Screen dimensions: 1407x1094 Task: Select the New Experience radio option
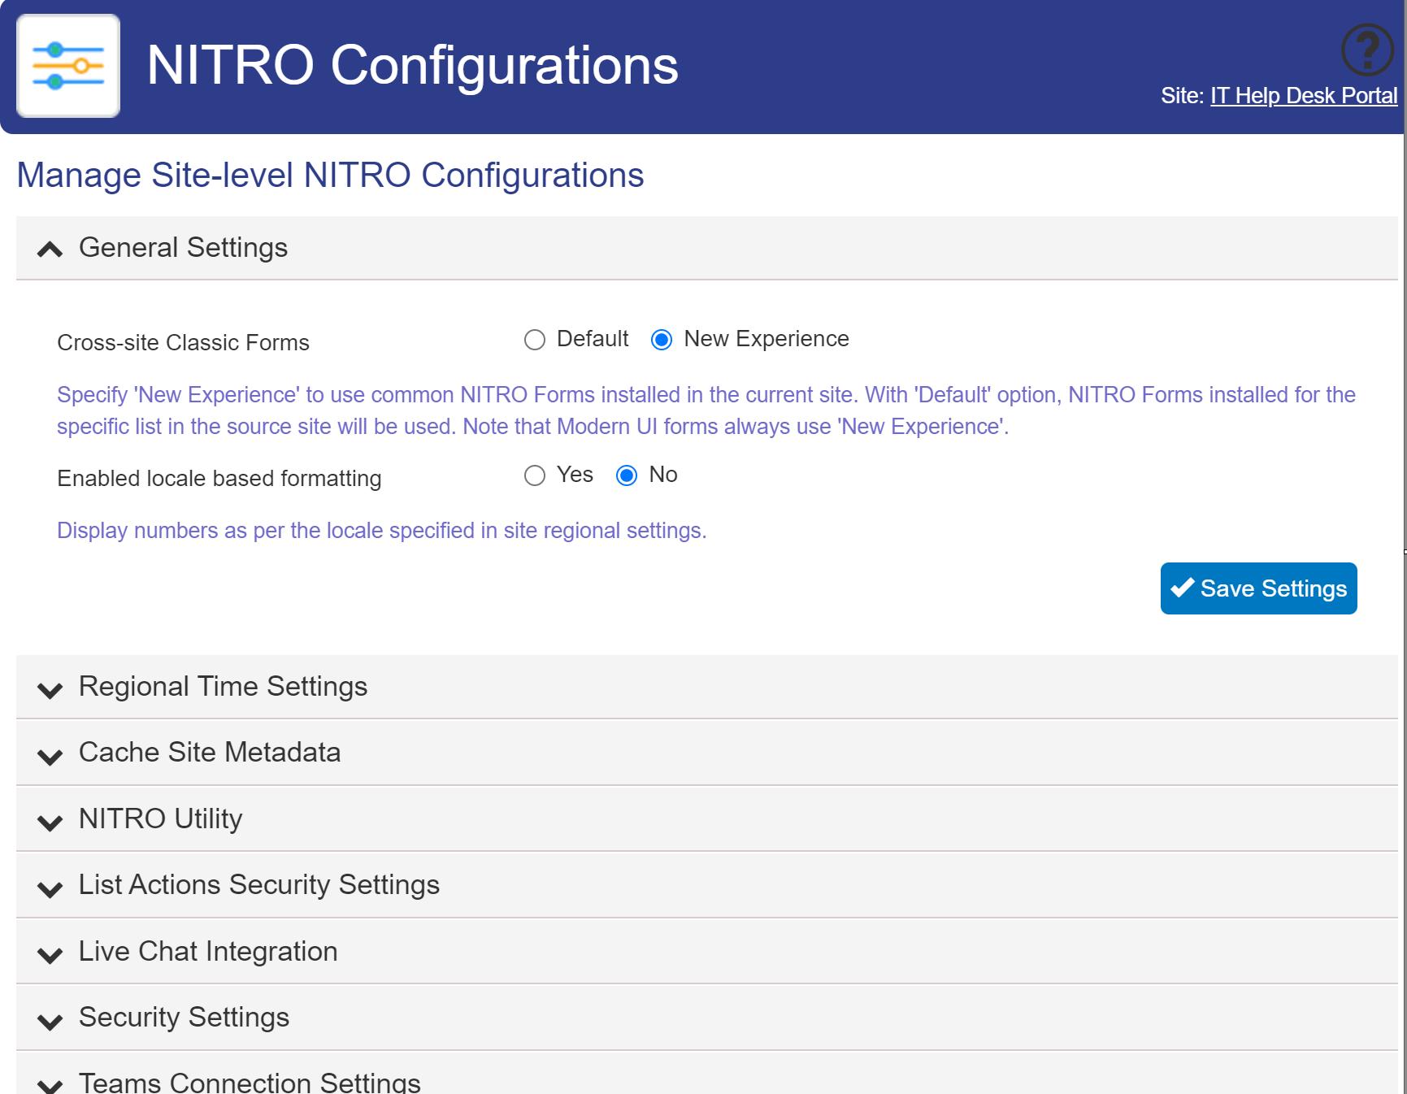(x=662, y=340)
